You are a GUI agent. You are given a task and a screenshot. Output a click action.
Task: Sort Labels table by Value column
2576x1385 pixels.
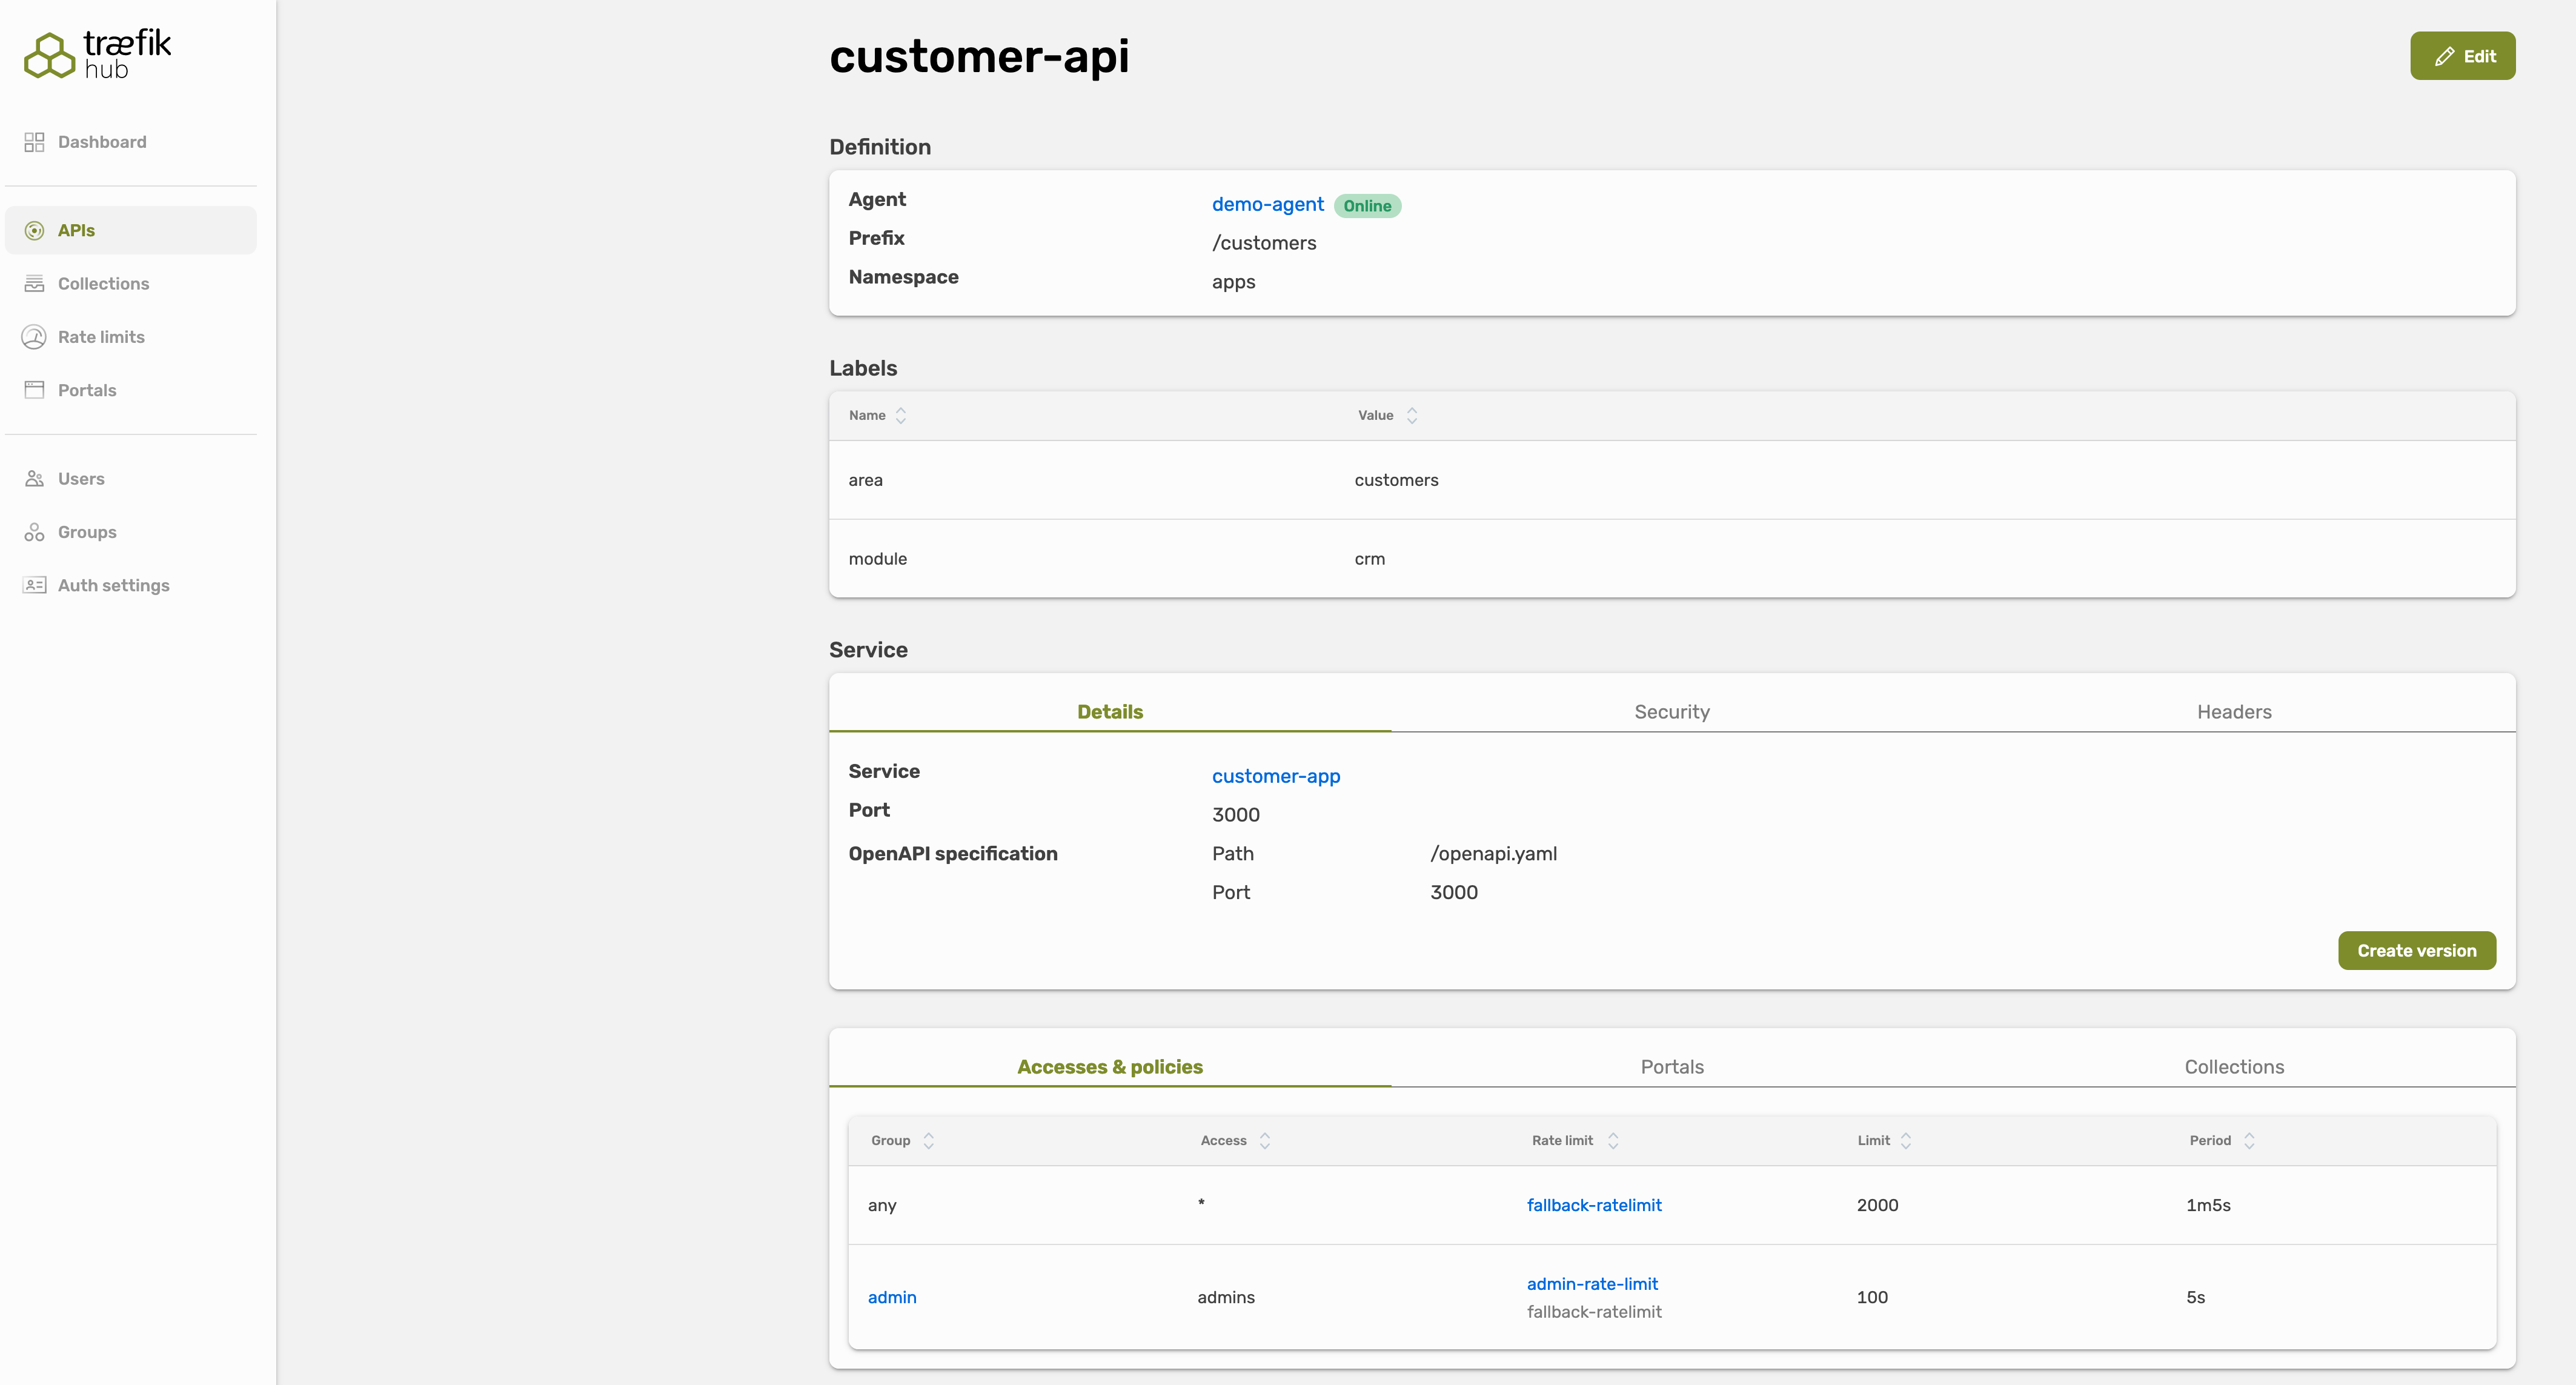coord(1411,416)
